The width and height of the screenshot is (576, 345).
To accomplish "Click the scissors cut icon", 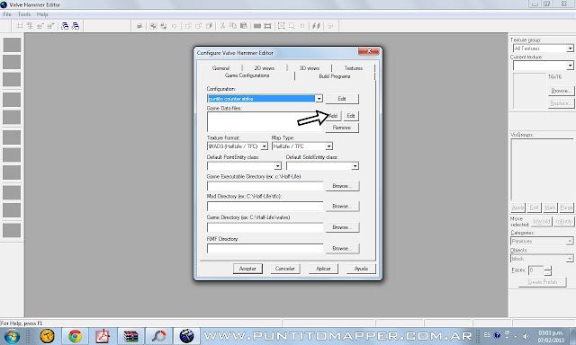I will (x=222, y=26).
